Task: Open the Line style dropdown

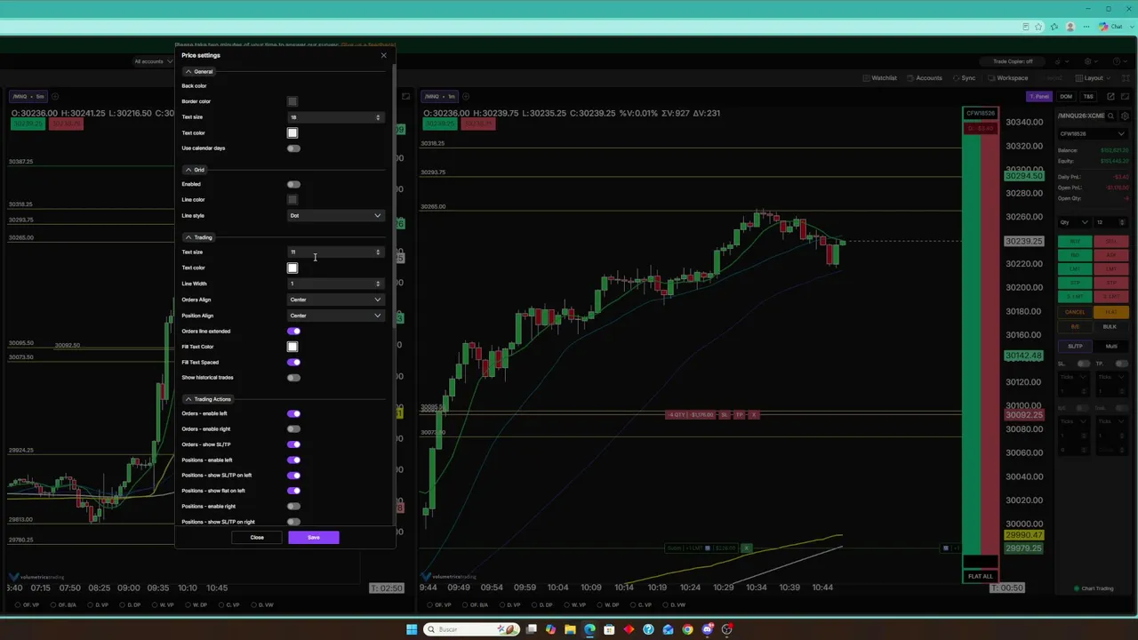Action: (x=335, y=215)
